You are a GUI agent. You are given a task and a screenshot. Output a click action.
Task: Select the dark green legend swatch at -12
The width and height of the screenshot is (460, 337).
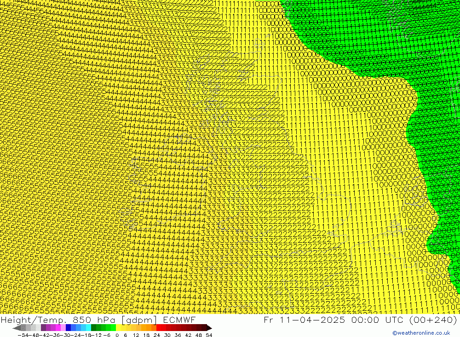pos(93,328)
